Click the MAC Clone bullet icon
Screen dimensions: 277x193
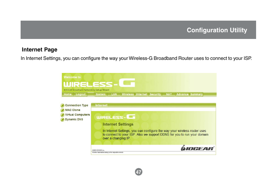(62, 110)
